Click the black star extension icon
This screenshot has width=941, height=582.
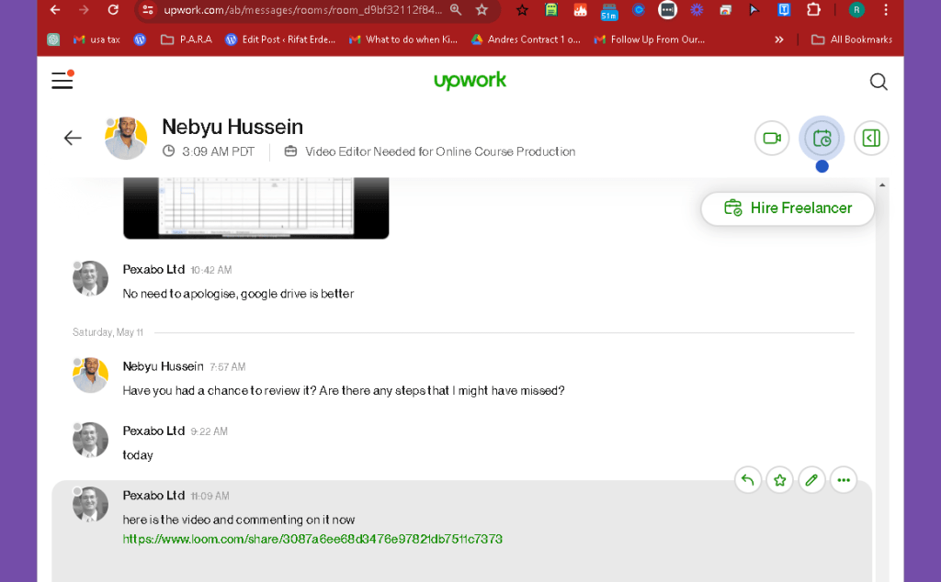click(x=522, y=9)
